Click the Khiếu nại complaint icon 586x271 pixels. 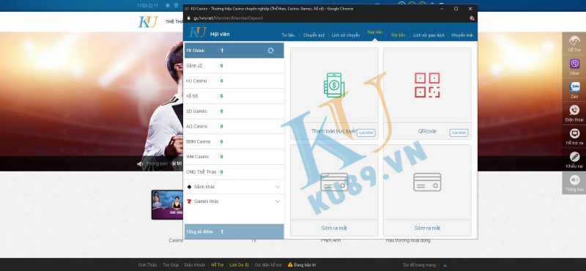(574, 157)
